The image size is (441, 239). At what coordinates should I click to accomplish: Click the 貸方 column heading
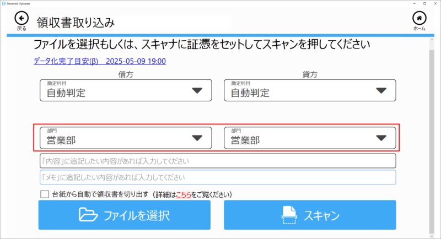point(310,74)
